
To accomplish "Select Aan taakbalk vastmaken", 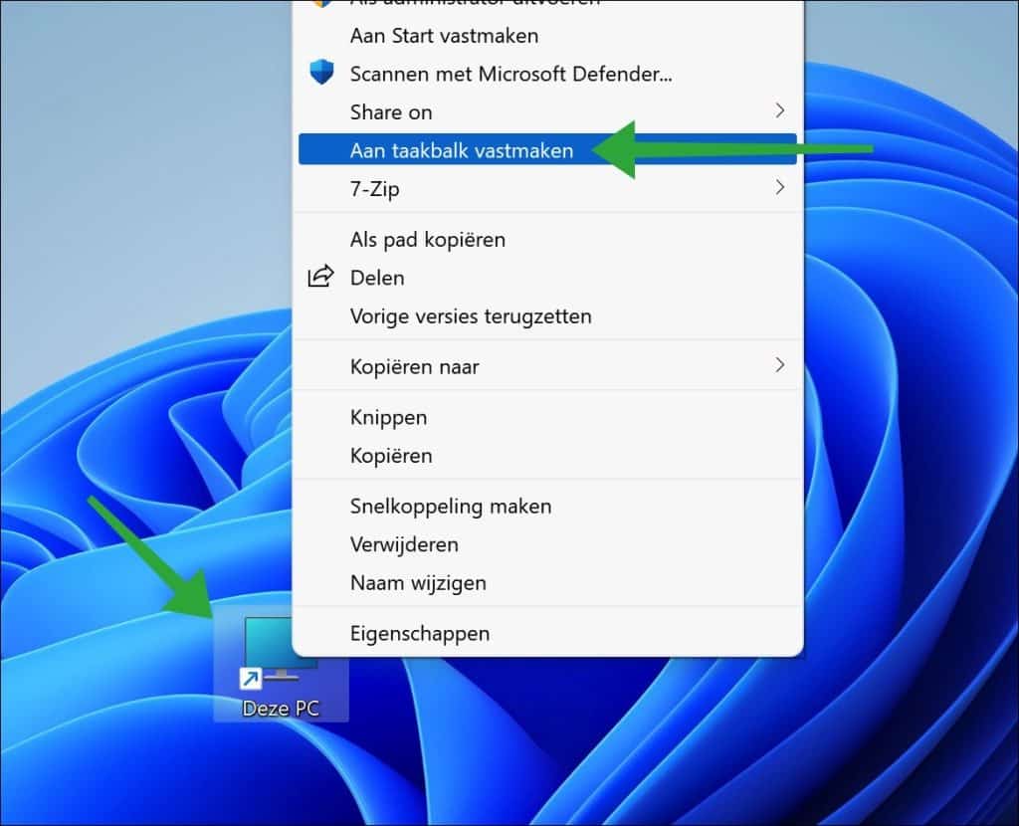I will (461, 149).
